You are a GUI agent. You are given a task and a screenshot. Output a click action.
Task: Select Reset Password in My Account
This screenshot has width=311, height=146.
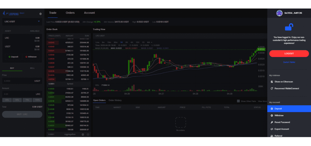coord(289,122)
